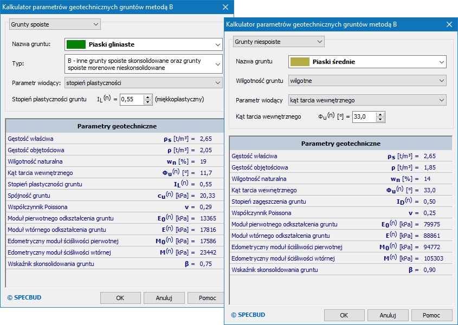Viewport: 458px width, 325px height.
Task: Click the khaki Piaski średnie color swatch
Action: pyautogui.click(x=300, y=62)
